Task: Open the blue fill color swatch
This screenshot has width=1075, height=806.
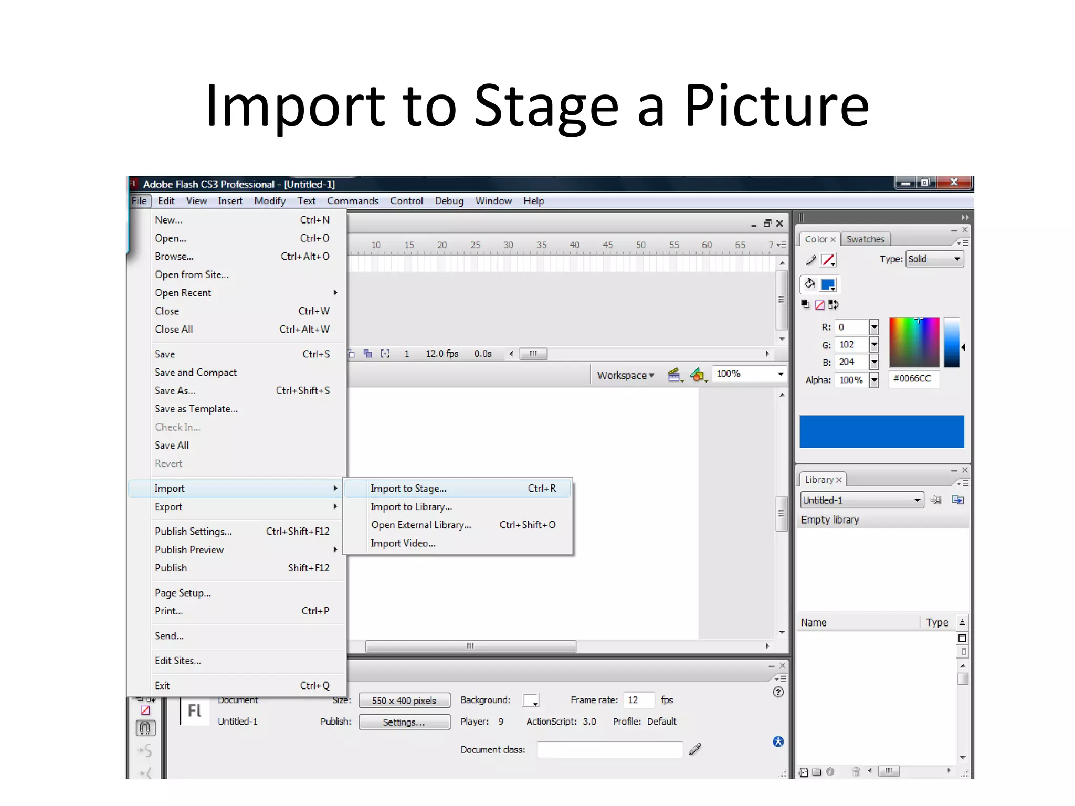Action: (x=828, y=285)
